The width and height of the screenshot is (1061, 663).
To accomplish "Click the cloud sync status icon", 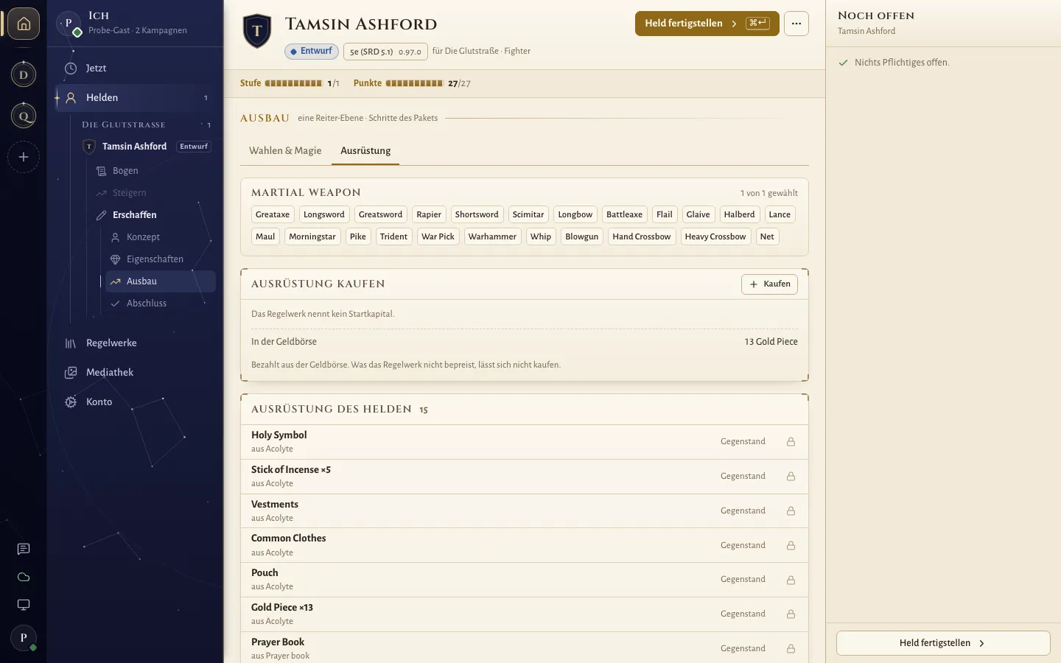I will pyautogui.click(x=24, y=577).
